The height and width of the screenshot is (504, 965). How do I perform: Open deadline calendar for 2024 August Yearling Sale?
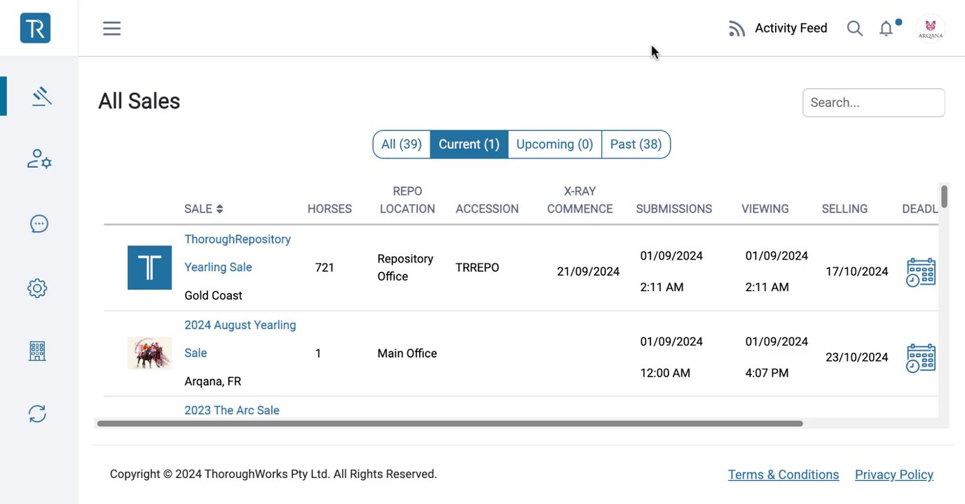point(920,358)
